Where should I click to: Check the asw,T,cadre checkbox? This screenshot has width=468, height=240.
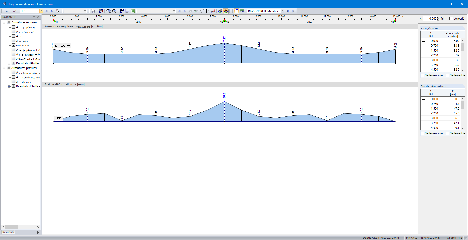coord(14,41)
